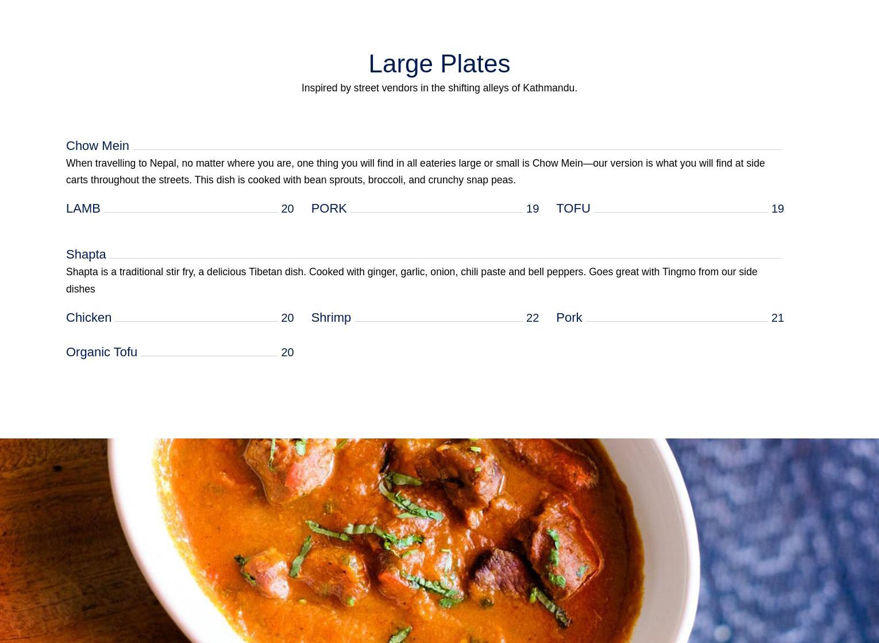The image size is (879, 643).
Task: Click the Kathmandu street vendors subtitle
Action: pyautogui.click(x=439, y=88)
